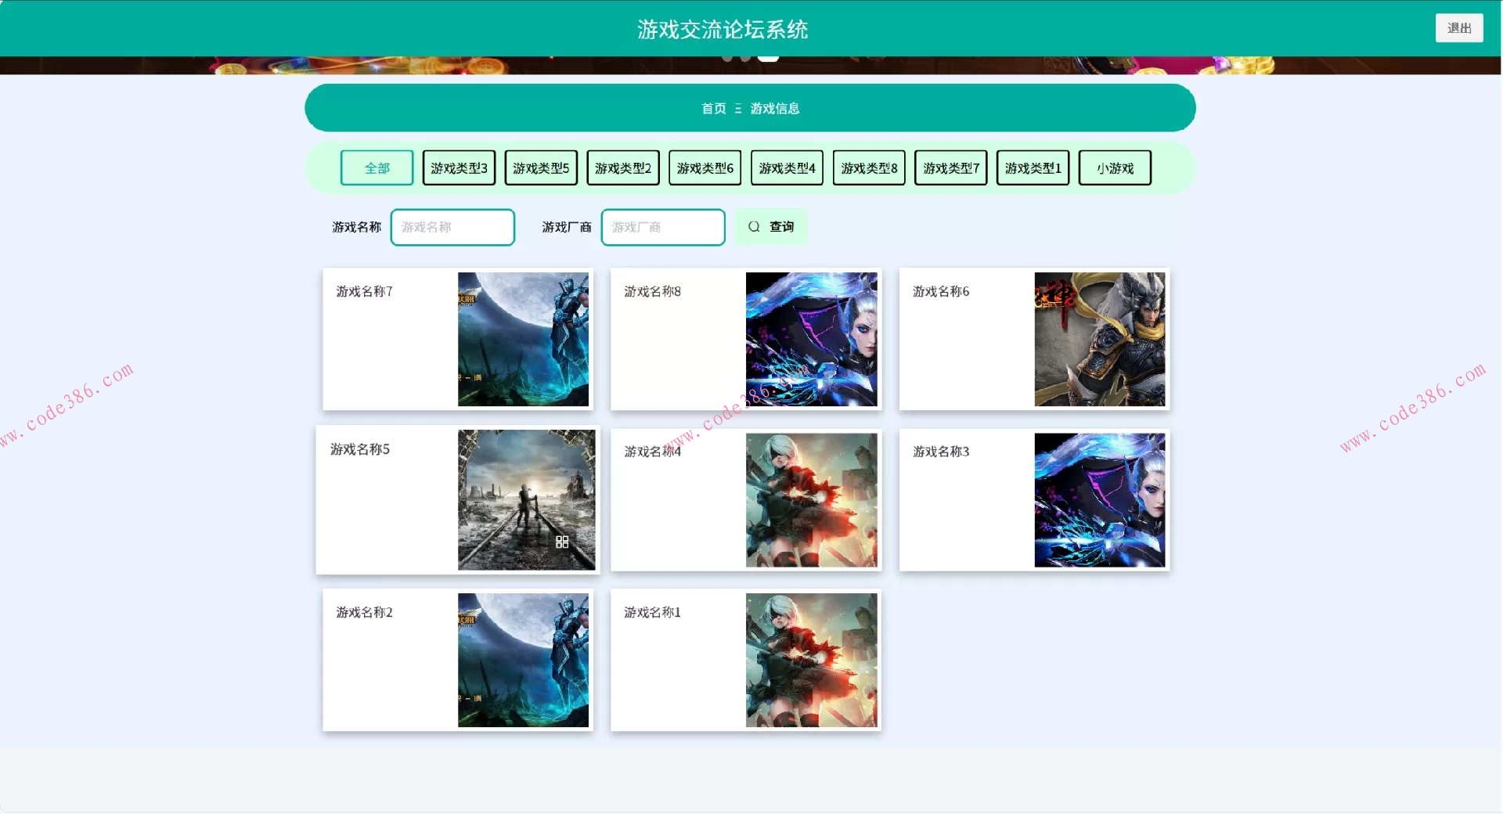Open the 游戏名称7 game thumbnail image
Screen dimensions: 1503x814
(523, 339)
